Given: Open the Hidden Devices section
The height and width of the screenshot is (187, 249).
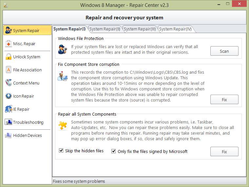Looking at the screenshot, I should coord(27,135).
